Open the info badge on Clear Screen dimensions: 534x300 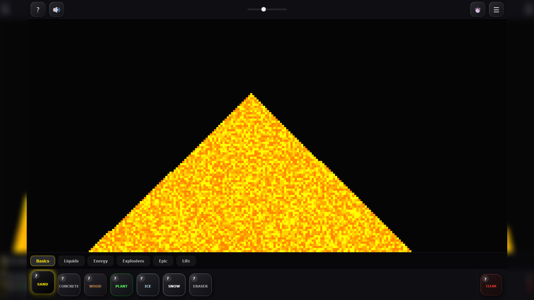(486, 279)
